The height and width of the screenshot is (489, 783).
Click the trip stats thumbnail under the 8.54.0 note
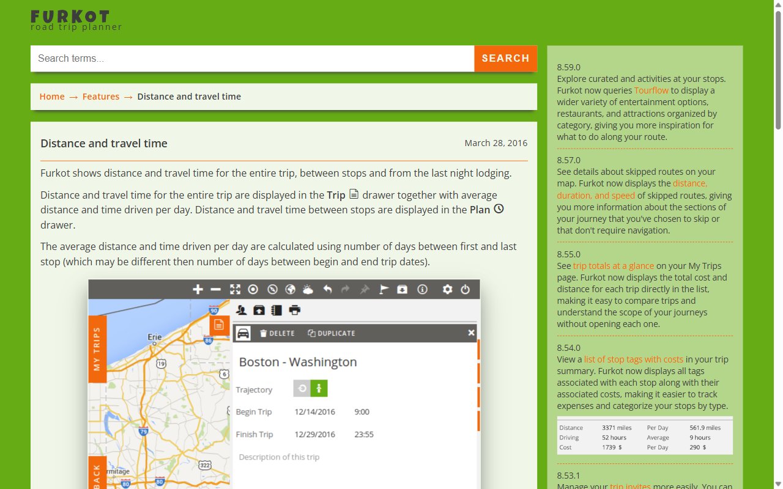coord(645,436)
